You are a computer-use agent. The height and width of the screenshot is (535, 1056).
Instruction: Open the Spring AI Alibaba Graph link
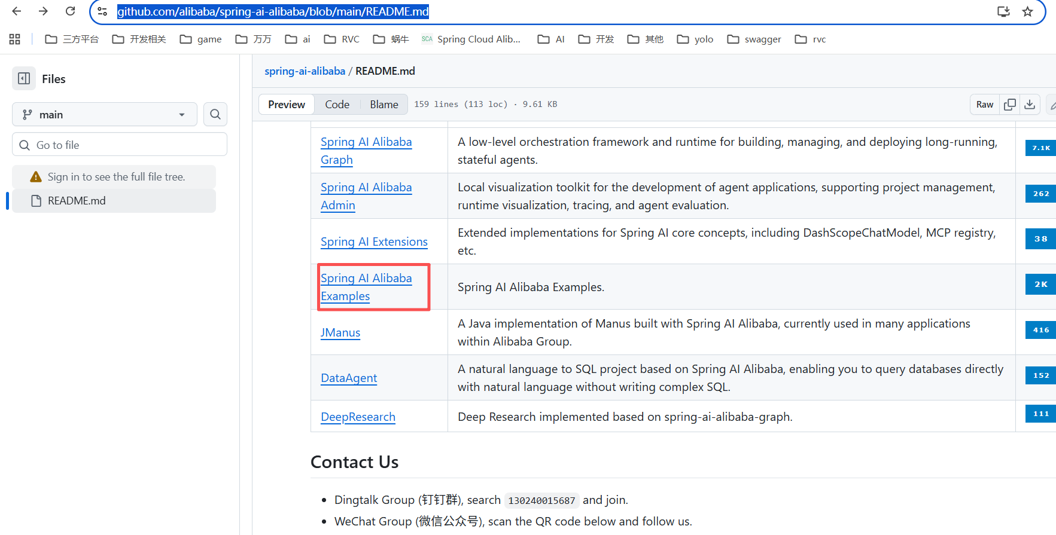(x=366, y=151)
